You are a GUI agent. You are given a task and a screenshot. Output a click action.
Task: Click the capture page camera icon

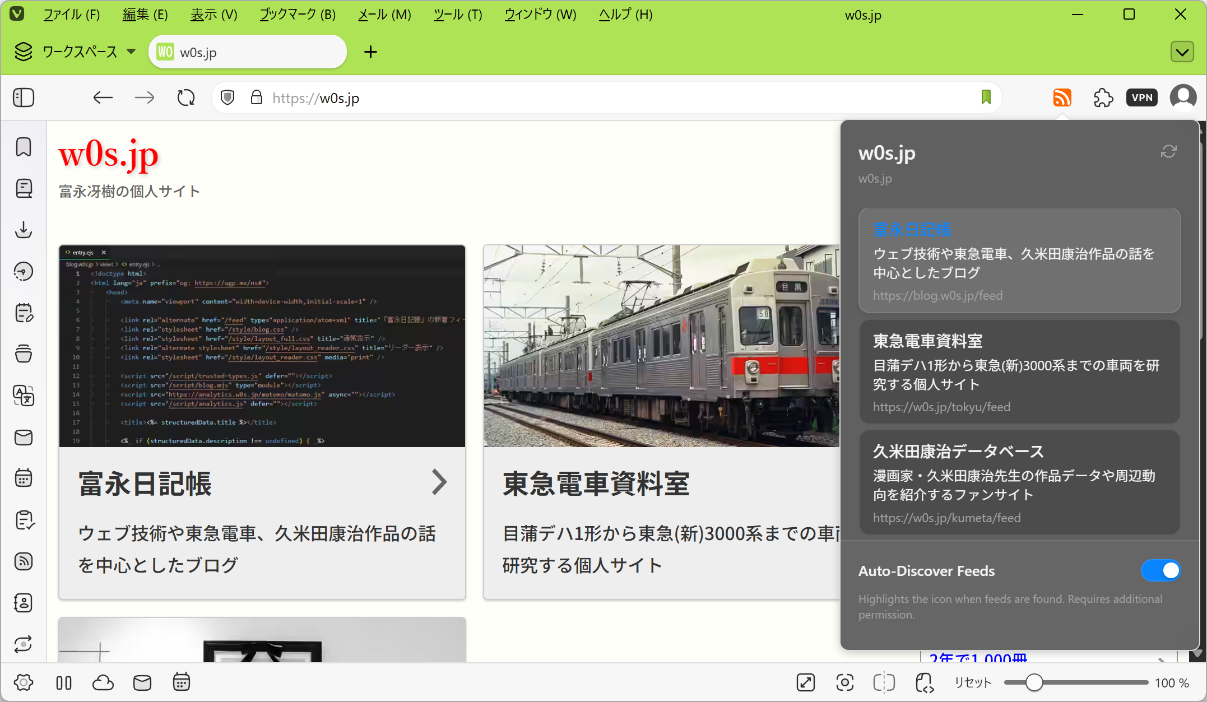pos(844,682)
